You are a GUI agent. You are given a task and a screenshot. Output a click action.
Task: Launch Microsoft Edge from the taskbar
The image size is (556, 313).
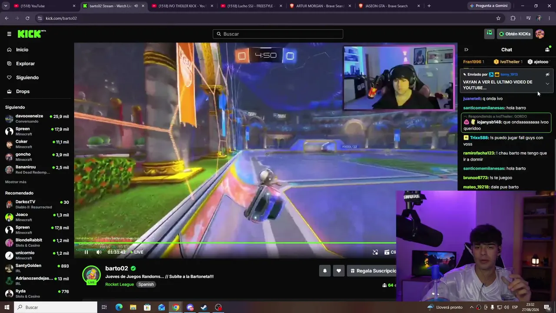pyautogui.click(x=119, y=307)
